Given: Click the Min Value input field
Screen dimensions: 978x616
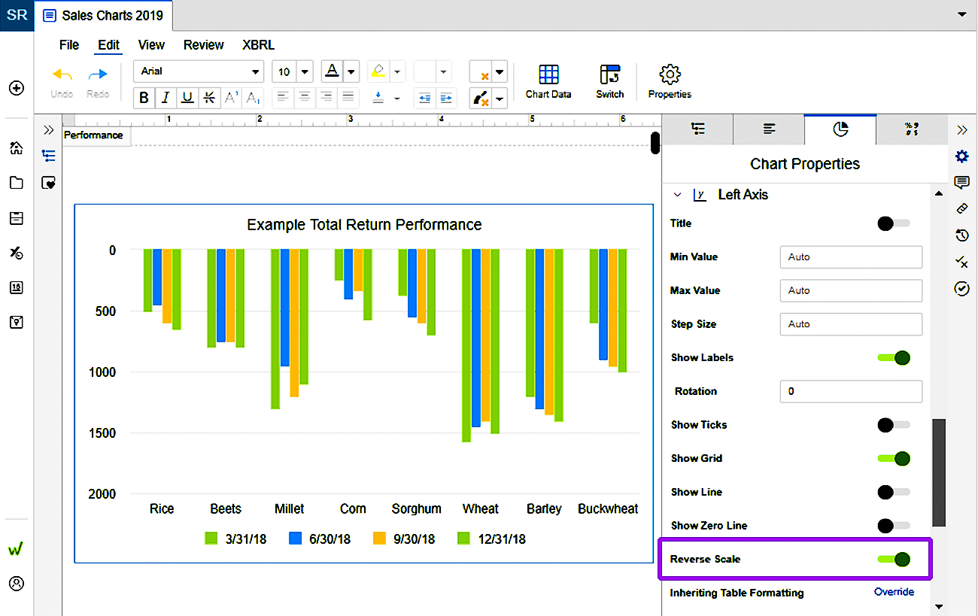Looking at the screenshot, I should point(850,257).
